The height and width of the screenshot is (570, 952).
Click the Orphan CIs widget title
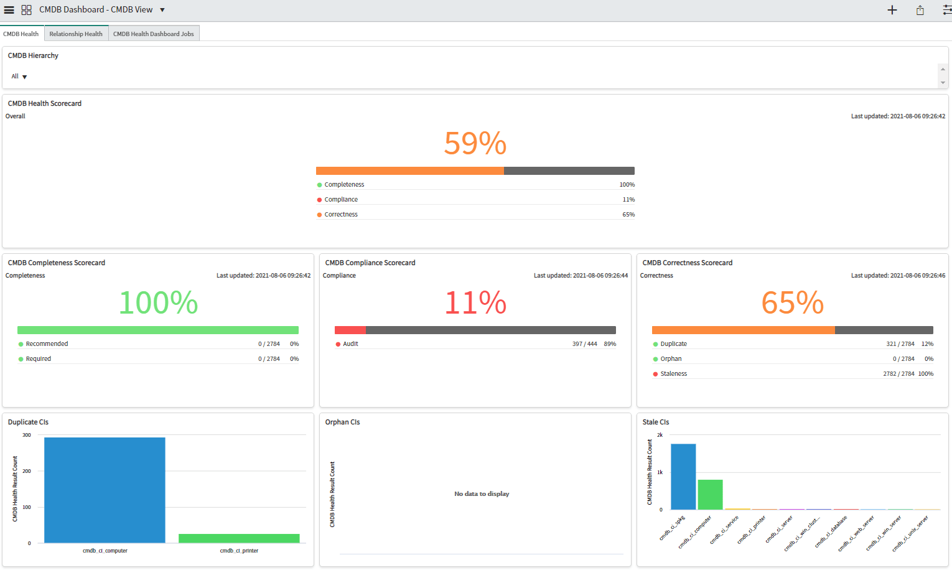click(342, 423)
